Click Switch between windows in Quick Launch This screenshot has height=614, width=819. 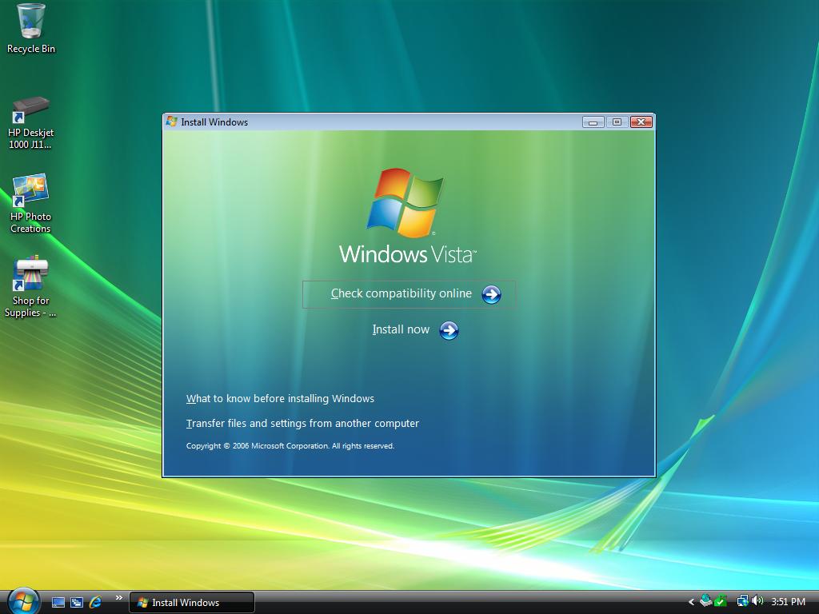(77, 602)
